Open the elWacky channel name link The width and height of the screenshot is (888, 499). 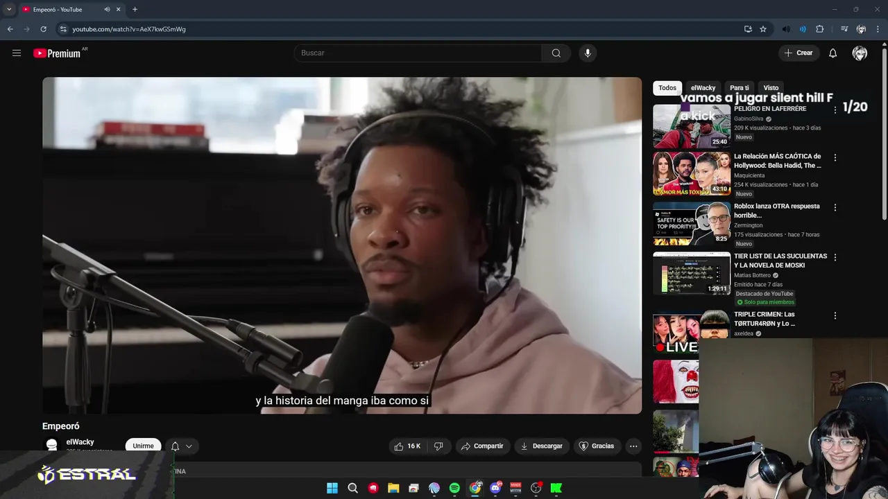[80, 442]
